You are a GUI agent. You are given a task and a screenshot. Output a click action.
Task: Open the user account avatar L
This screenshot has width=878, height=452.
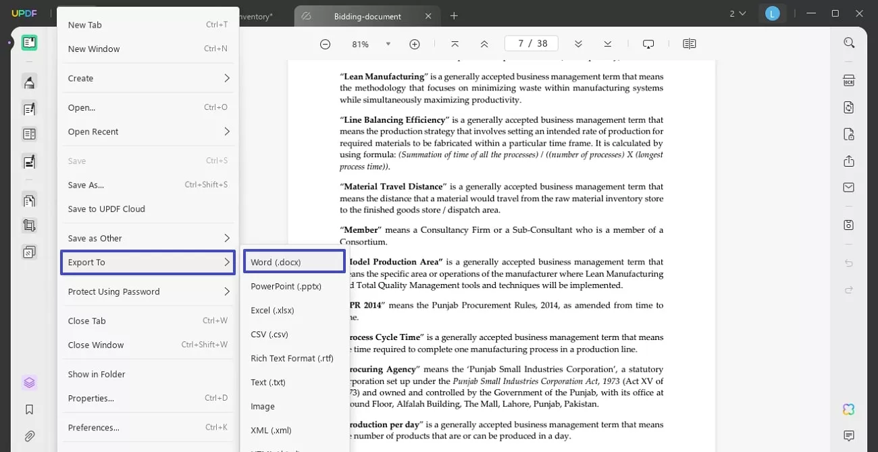coord(772,13)
